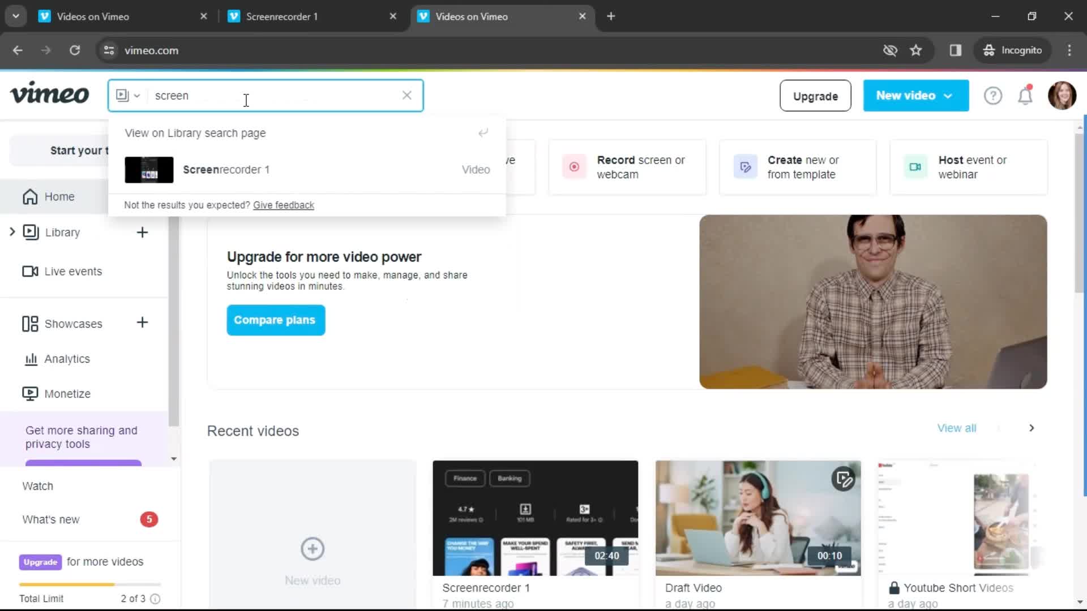Clear the search field with X
This screenshot has height=611, width=1087.
[406, 95]
